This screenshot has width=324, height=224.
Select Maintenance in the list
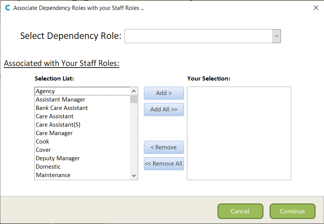tap(53, 175)
